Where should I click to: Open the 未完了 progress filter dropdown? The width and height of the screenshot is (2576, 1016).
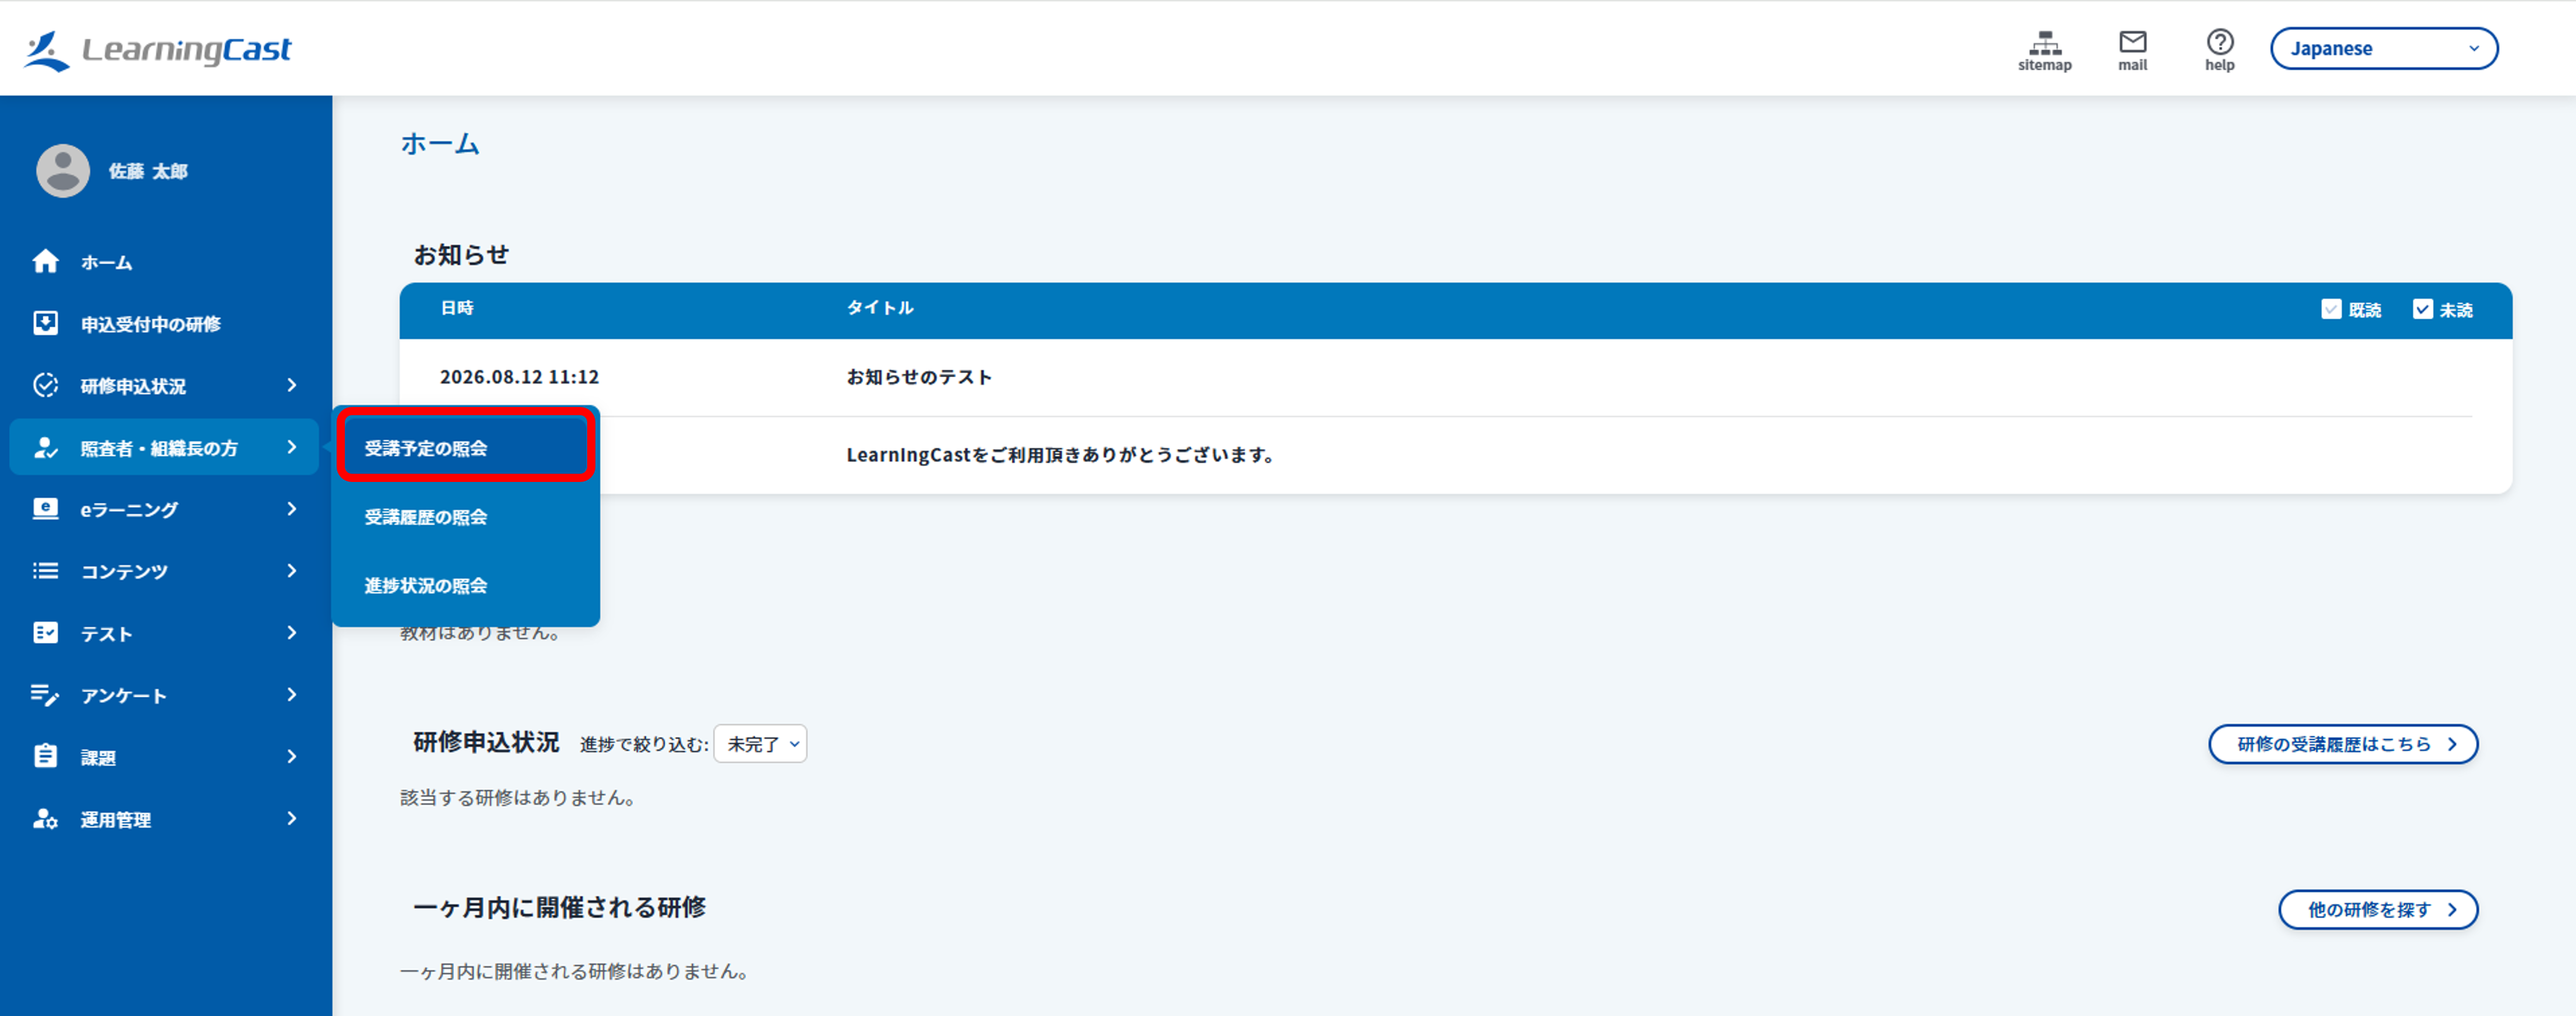click(760, 744)
